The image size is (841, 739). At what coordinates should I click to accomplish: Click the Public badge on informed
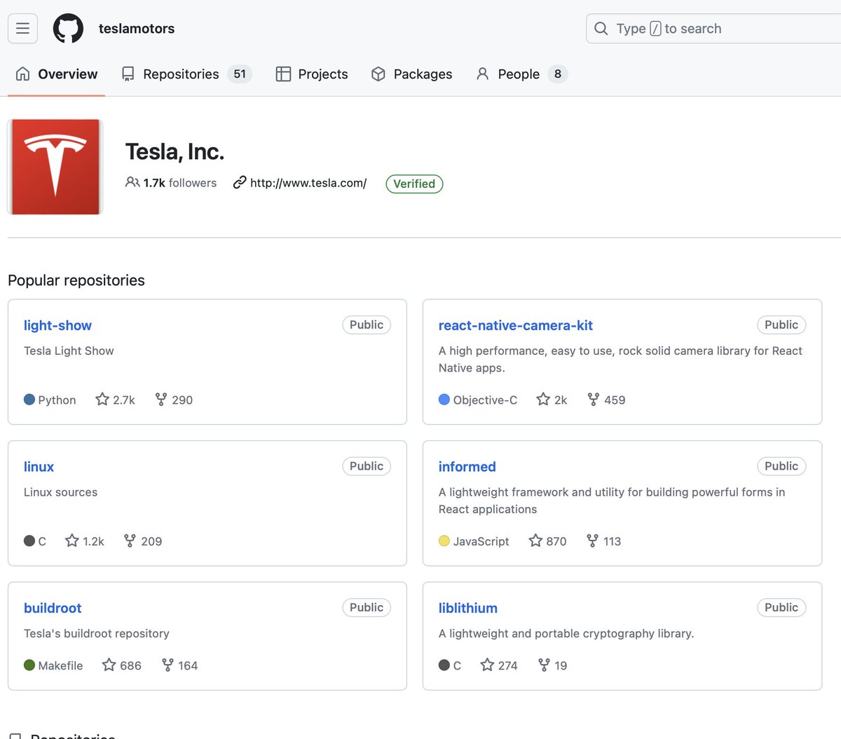click(x=781, y=466)
